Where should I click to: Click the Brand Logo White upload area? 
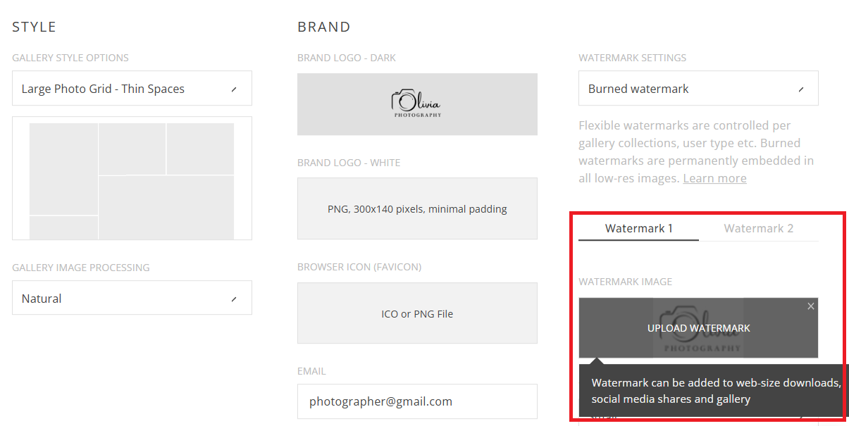click(x=417, y=208)
